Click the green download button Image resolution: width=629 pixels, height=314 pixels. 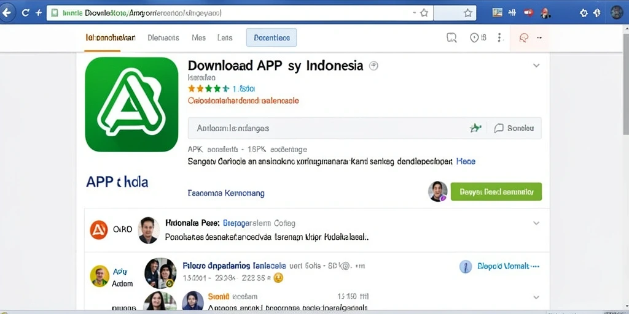coord(496,191)
